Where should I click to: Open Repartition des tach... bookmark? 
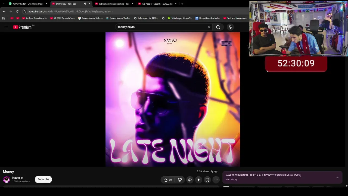[208, 18]
